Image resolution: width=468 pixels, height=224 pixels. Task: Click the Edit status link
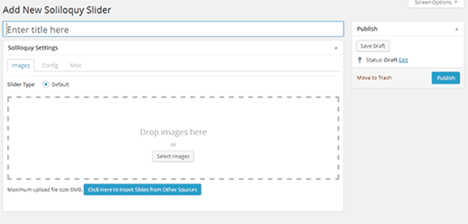point(403,60)
